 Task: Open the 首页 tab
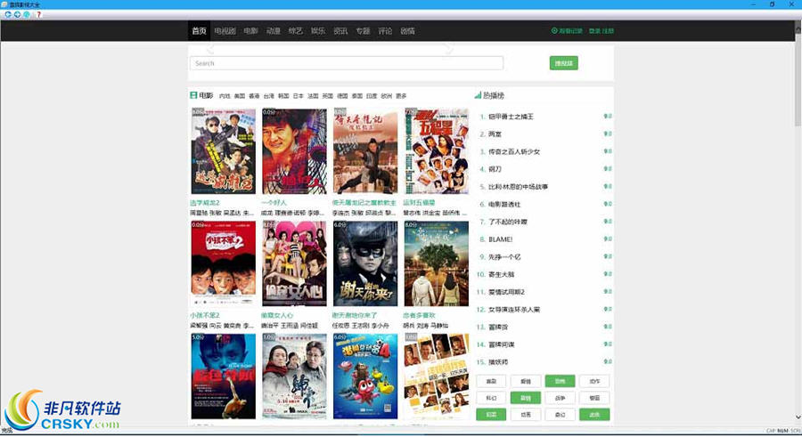[x=199, y=30]
